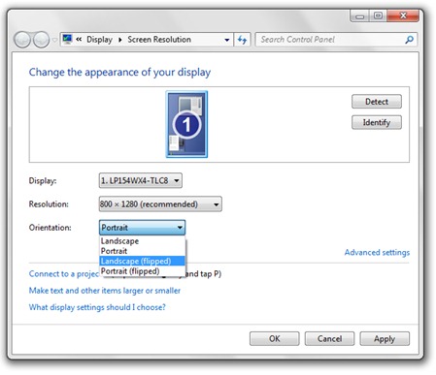This screenshot has height=375, width=436.
Task: Click the Cancel button
Action: [x=329, y=338]
